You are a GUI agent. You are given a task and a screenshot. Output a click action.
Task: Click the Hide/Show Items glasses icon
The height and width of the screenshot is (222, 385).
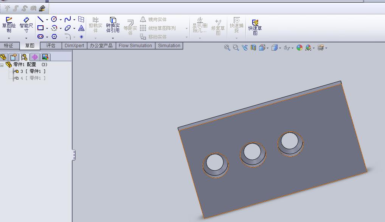tap(287, 48)
